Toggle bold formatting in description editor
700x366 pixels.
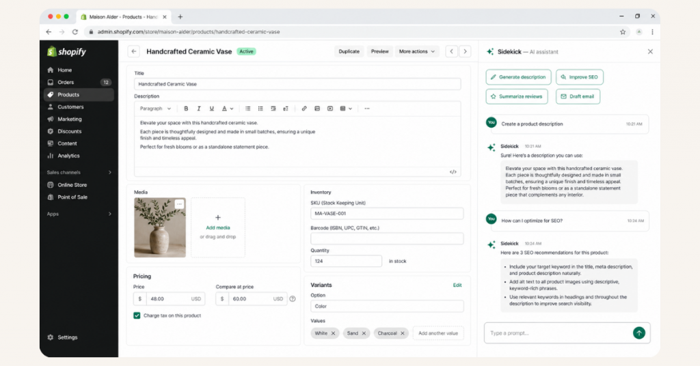(x=187, y=109)
